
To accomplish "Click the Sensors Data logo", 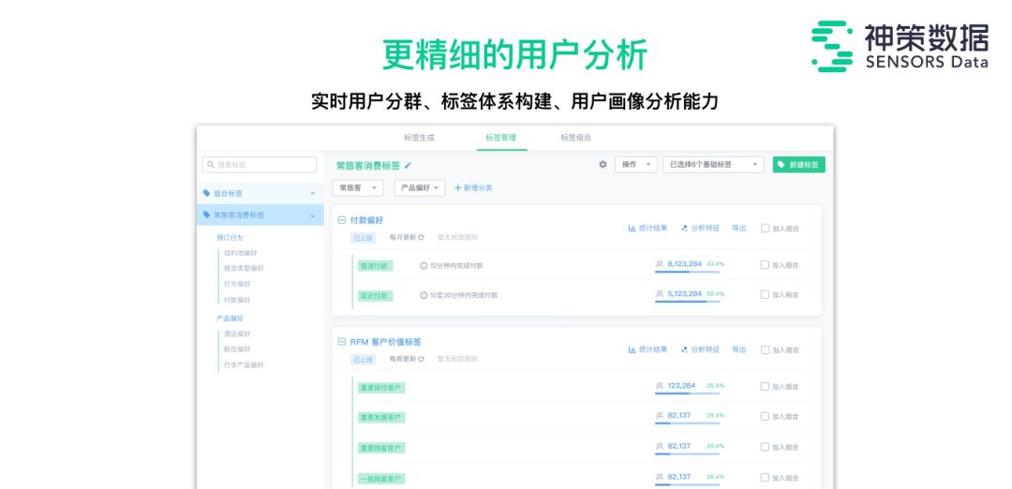I will (900, 46).
